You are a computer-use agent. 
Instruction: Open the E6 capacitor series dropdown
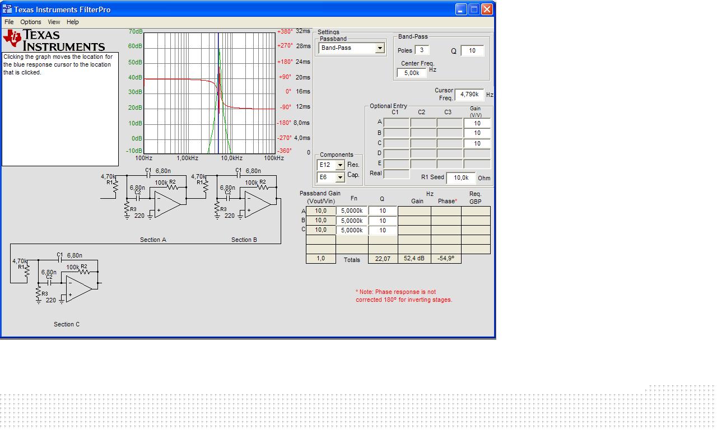(x=340, y=177)
